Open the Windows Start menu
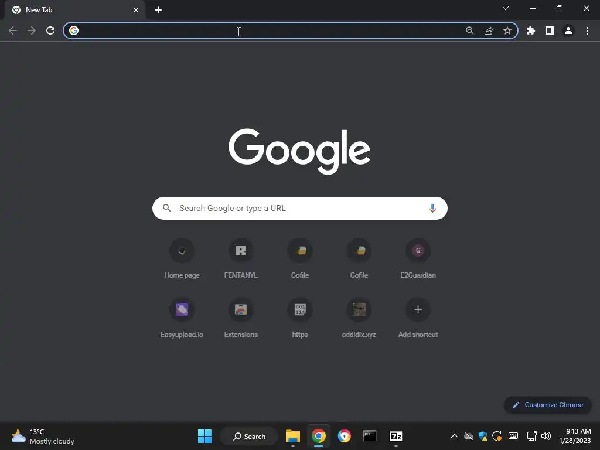Screen dimensions: 600x450 204,436
